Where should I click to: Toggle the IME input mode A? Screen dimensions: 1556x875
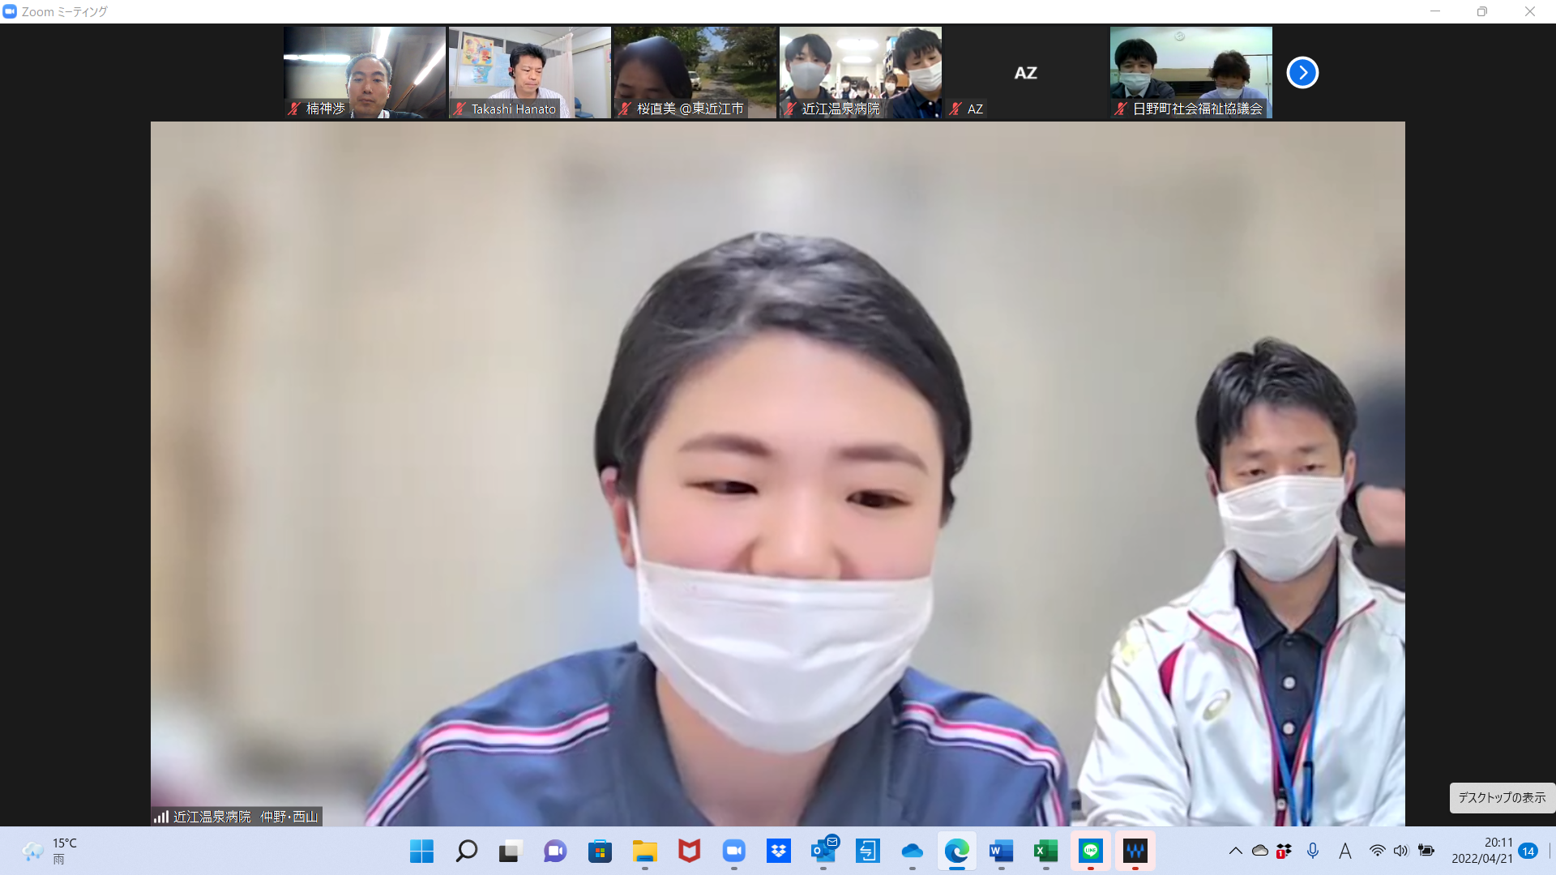point(1344,851)
